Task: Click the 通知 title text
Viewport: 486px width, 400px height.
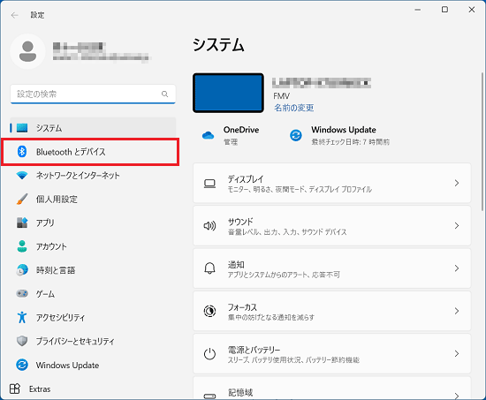Action: (236, 264)
